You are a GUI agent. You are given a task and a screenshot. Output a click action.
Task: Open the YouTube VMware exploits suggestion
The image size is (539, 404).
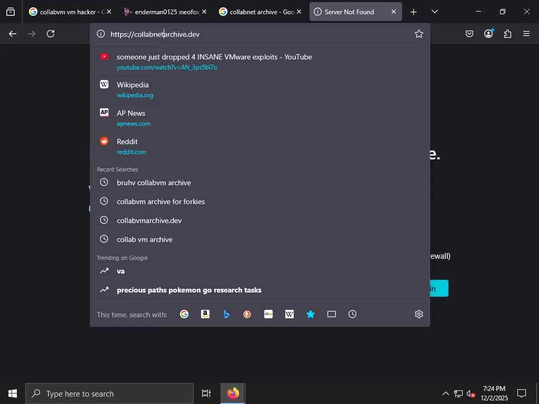coord(260,62)
